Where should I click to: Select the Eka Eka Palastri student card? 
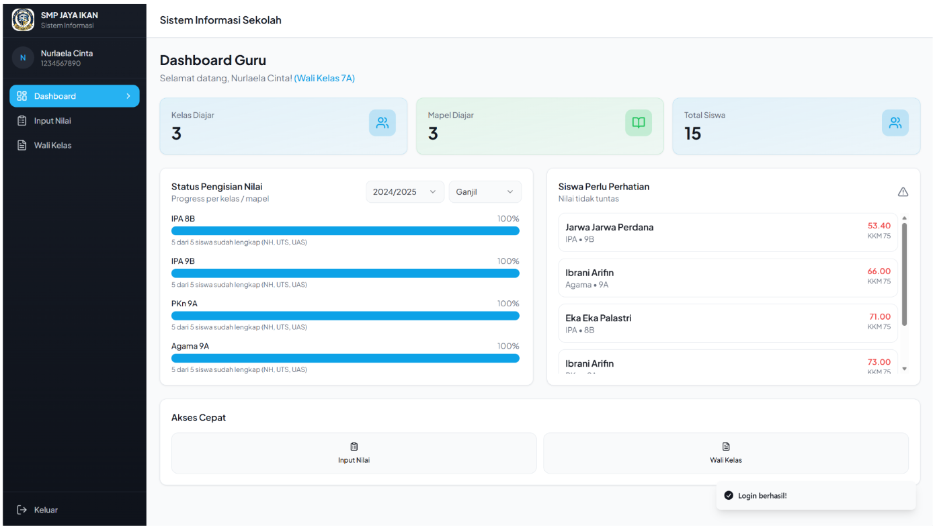[728, 323]
